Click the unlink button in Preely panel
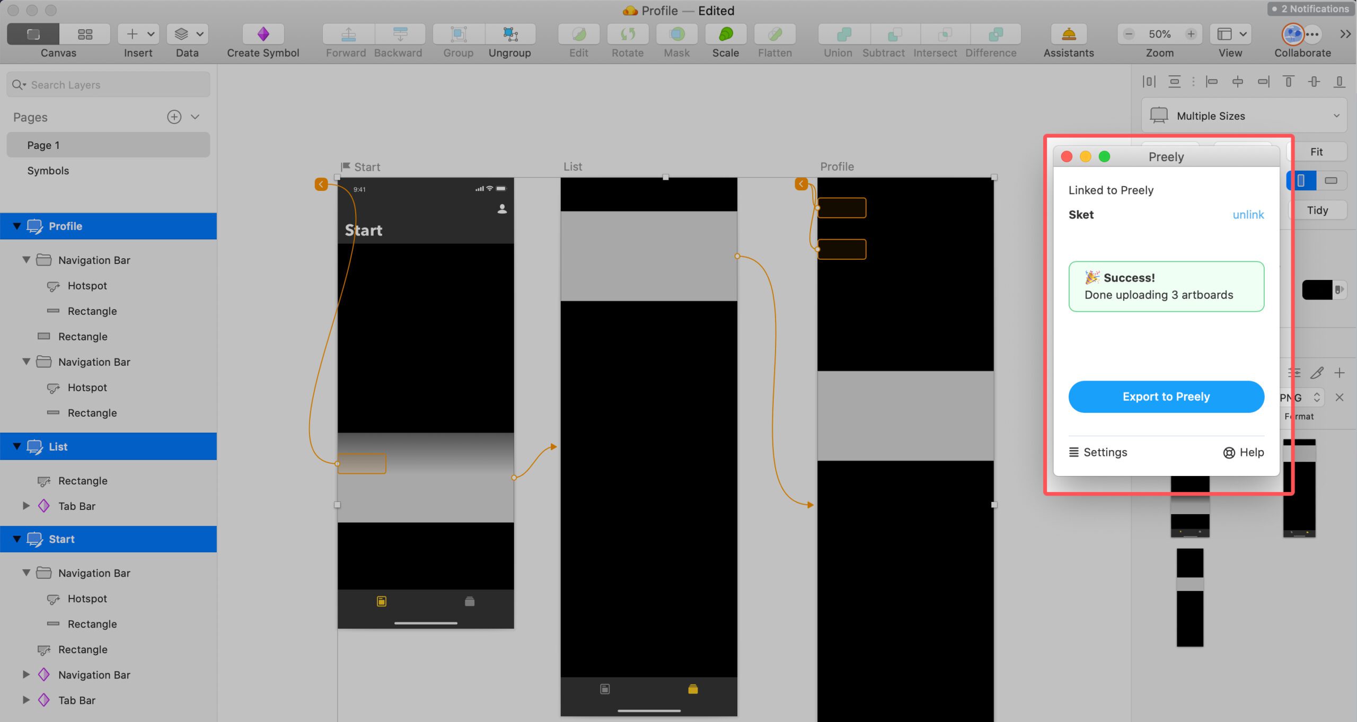The width and height of the screenshot is (1357, 722). click(1247, 214)
